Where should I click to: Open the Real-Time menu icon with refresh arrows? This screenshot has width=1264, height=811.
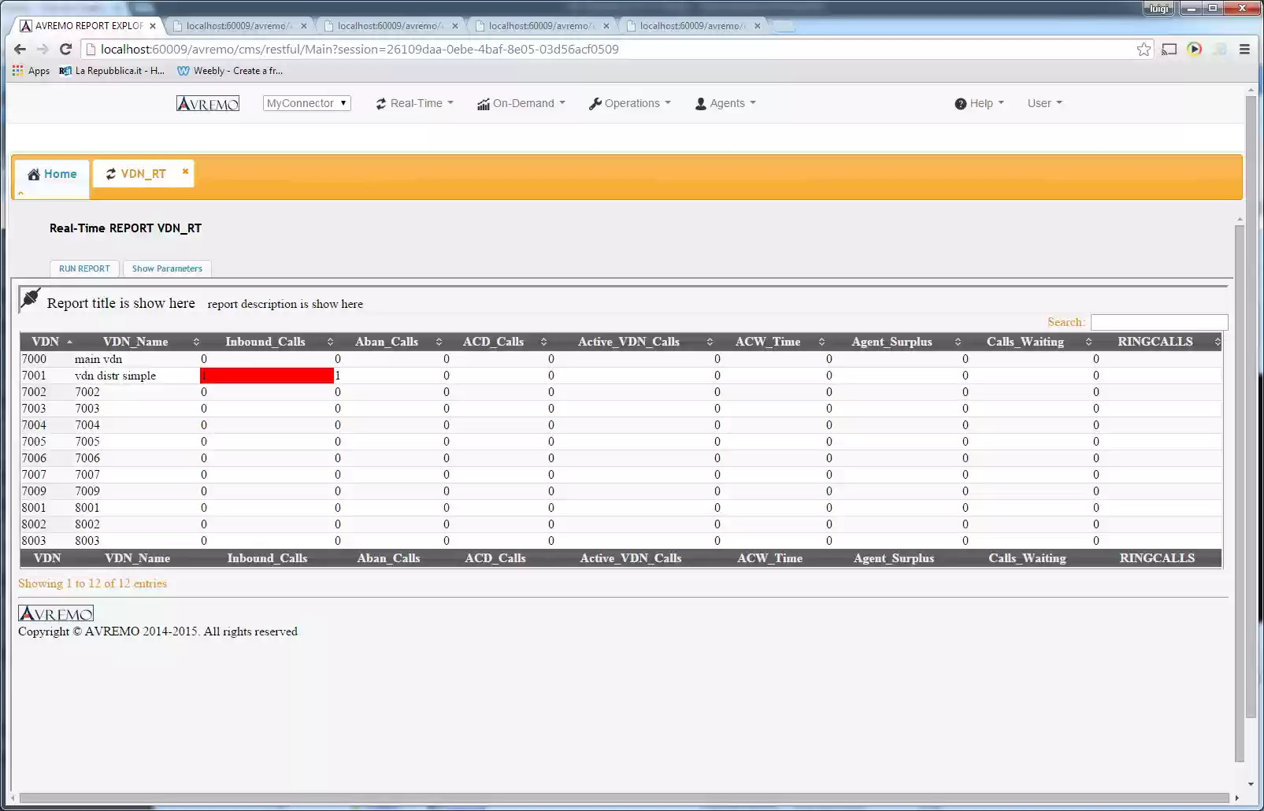(380, 102)
